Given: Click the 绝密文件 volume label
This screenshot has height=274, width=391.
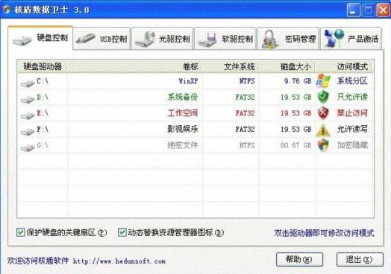Looking at the screenshot, I should click(183, 145).
